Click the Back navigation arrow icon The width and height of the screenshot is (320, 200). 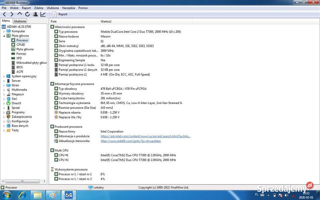tap(4, 14)
